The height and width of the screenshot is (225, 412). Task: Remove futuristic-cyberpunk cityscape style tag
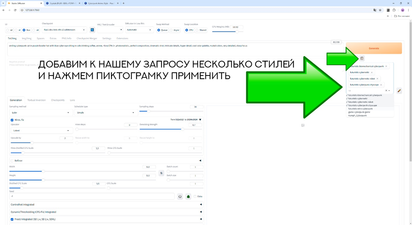pyautogui.click(x=381, y=85)
